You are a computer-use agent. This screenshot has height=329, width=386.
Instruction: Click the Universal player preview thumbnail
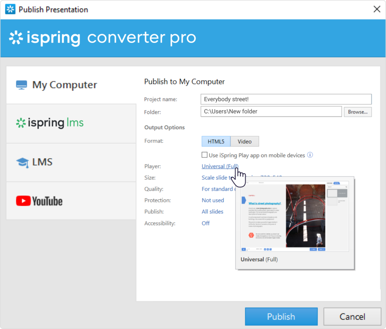tap(295, 216)
